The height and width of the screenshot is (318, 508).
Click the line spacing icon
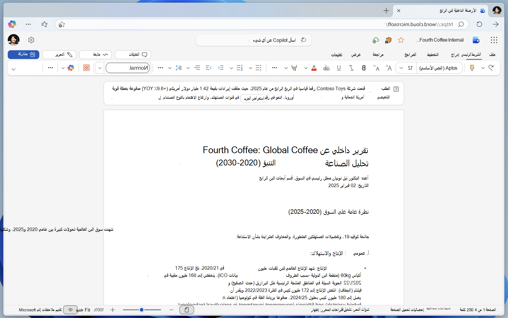click(179, 68)
